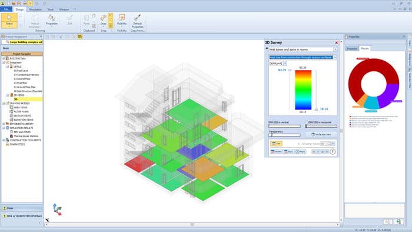
Task: Click the FLOOR PLANS icon
Action: (12, 111)
